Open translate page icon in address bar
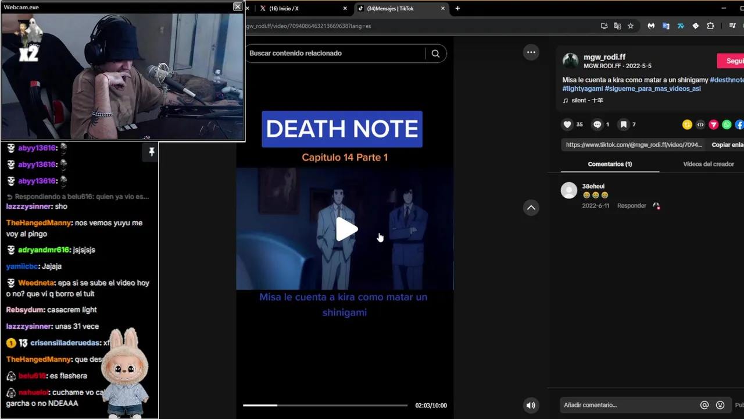Image resolution: width=744 pixels, height=419 pixels. (x=617, y=26)
